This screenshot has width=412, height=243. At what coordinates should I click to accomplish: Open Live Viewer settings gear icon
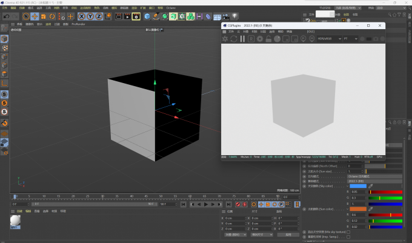[x=260, y=39]
